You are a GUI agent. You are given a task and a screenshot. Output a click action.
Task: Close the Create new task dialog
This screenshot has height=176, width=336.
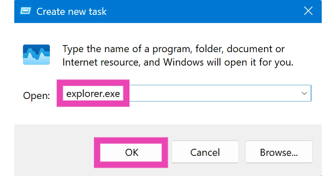click(308, 11)
